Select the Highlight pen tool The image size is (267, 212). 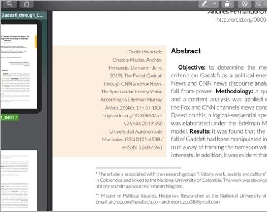click(205, 4)
